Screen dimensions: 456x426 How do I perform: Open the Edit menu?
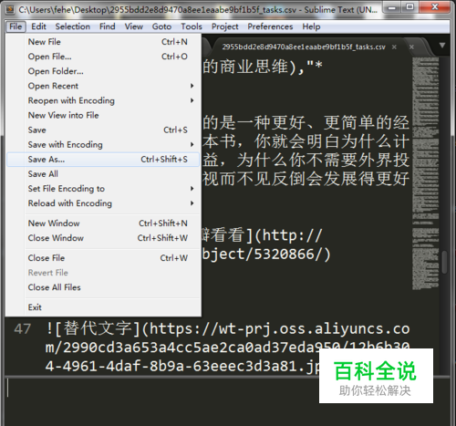pyautogui.click(x=38, y=26)
